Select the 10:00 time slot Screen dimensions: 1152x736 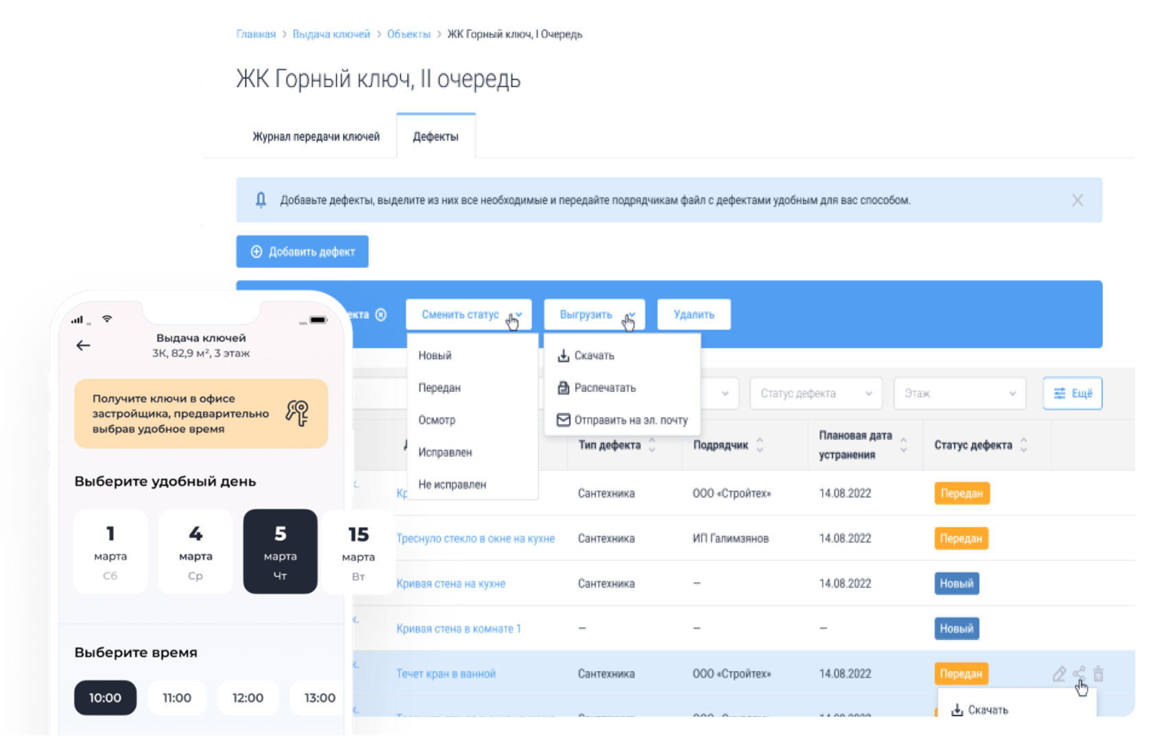point(105,698)
